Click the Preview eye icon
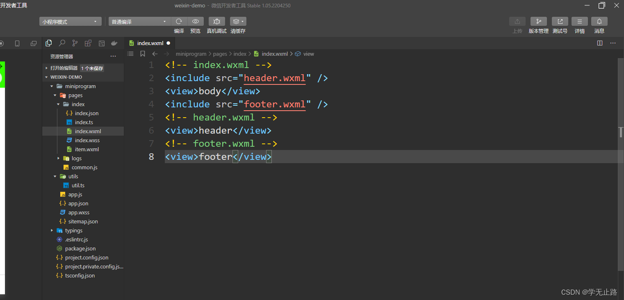The image size is (624, 300). (x=196, y=21)
